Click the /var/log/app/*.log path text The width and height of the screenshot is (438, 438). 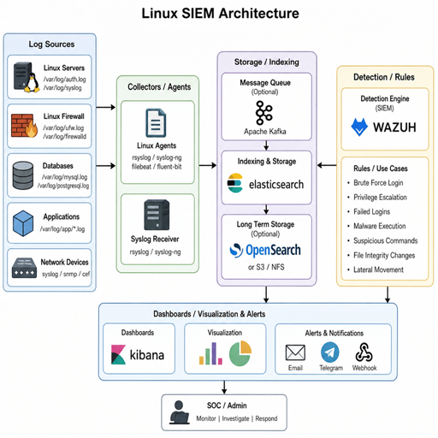point(62,229)
